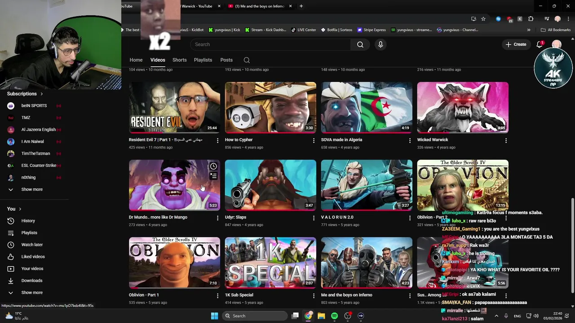Close the Me and the boys on Inferno tab
The height and width of the screenshot is (323, 575).
click(290, 6)
